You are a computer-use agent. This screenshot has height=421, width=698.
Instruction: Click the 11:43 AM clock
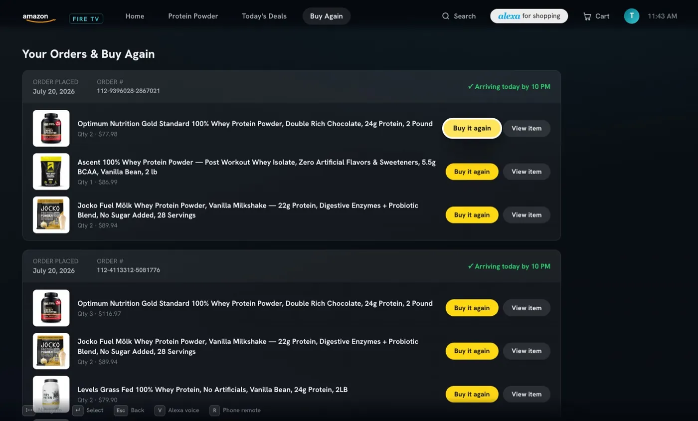[662, 16]
